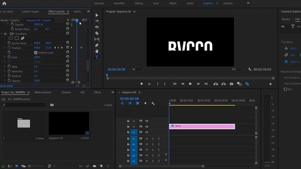Switch to Audio workspace

(x=190, y=3)
